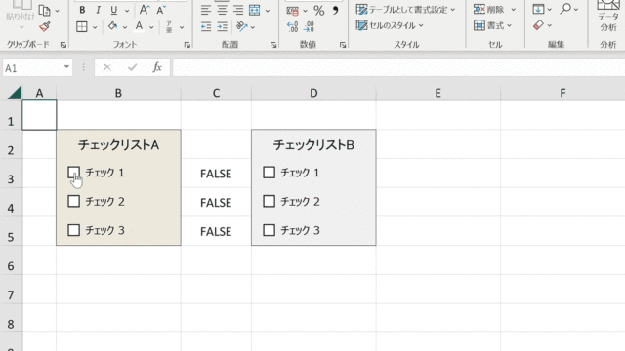Open フォント dialog launcher

tap(187, 45)
